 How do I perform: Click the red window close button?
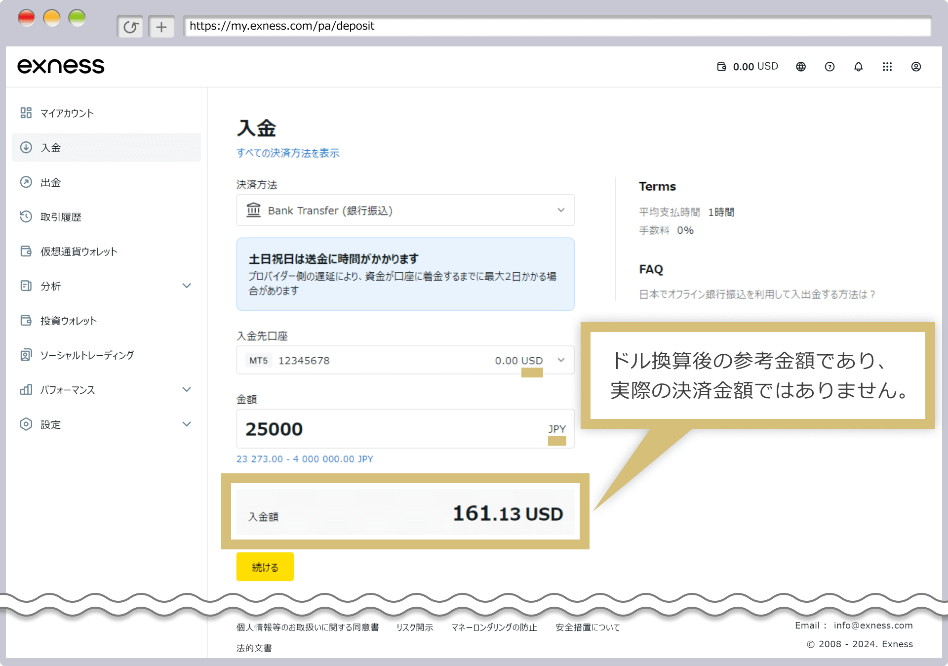27,18
